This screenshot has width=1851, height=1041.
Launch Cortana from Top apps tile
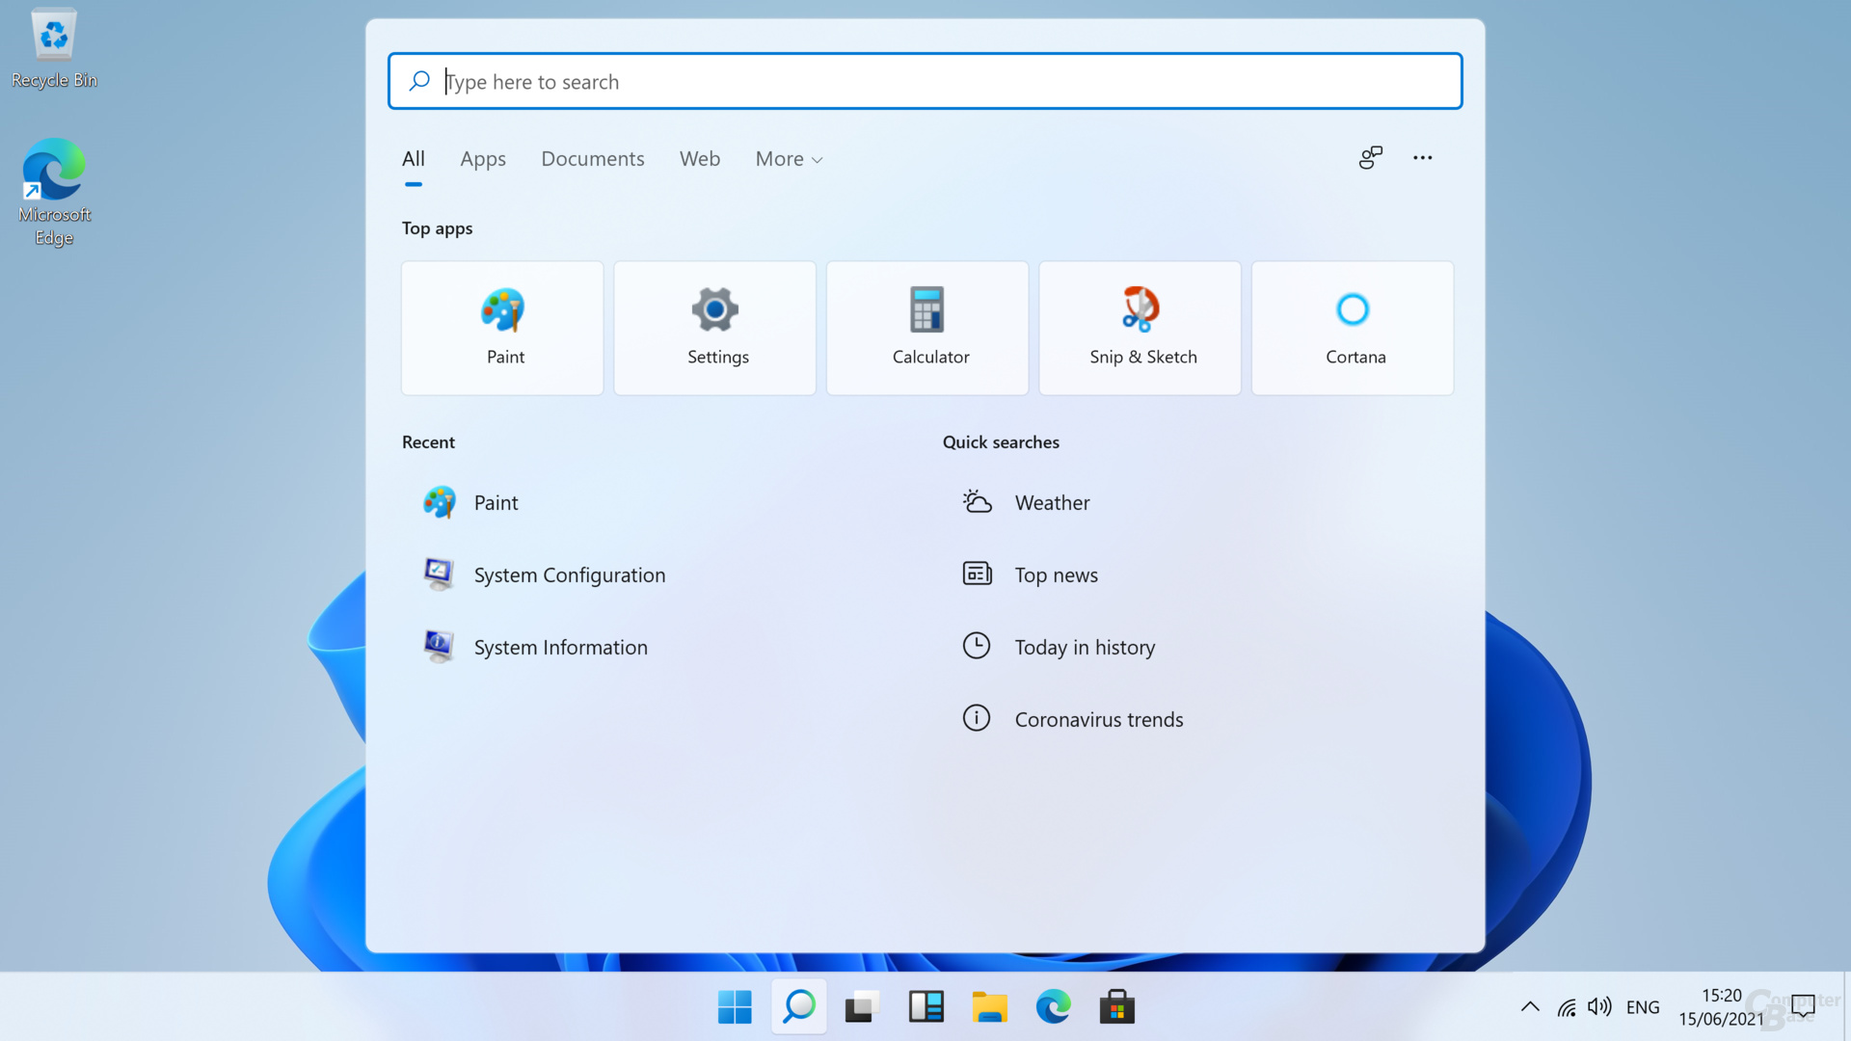[1353, 328]
